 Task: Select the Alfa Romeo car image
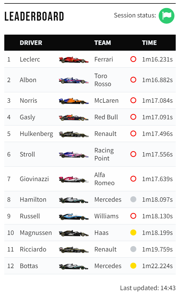click(x=73, y=179)
